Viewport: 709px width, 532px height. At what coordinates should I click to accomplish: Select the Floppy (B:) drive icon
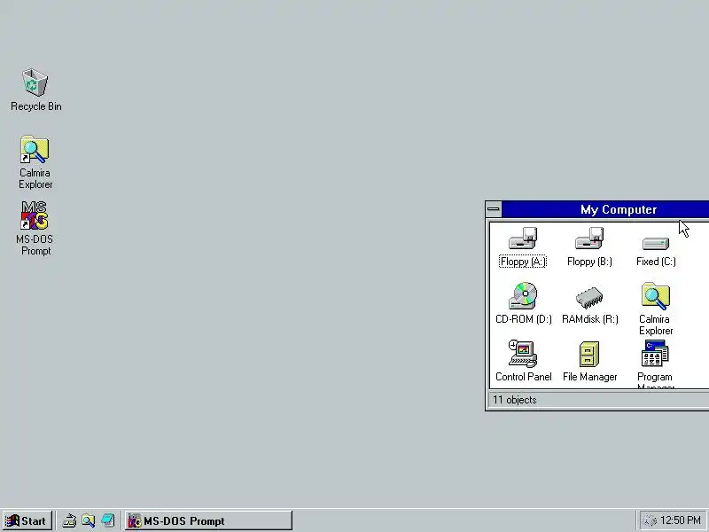coord(589,239)
